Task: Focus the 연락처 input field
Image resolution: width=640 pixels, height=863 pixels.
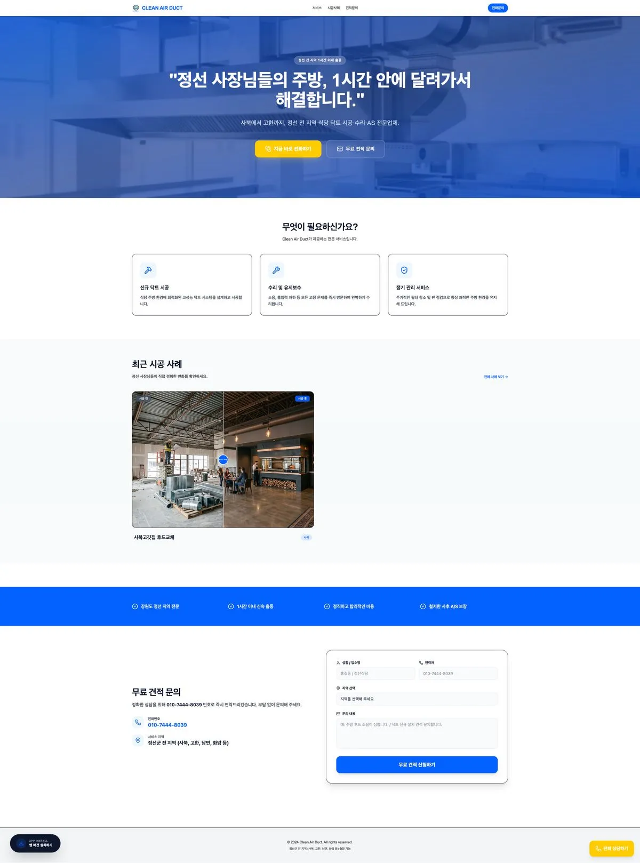Action: click(458, 674)
